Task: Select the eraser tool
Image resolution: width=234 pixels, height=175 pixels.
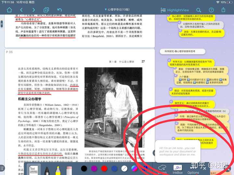Action: point(69,171)
